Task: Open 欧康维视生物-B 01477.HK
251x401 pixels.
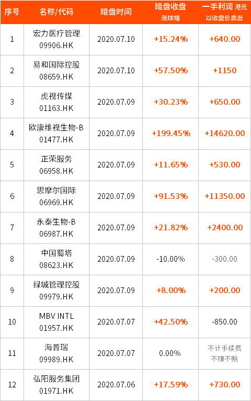Action: coord(56,133)
